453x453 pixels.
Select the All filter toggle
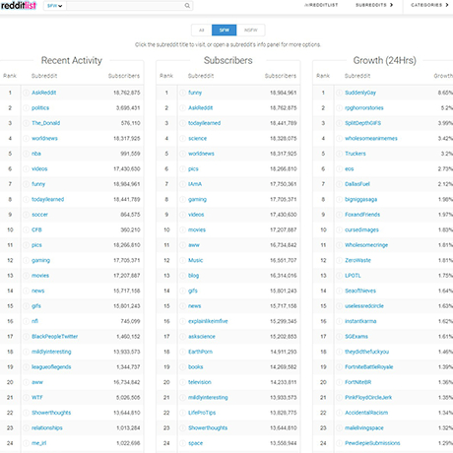point(202,31)
